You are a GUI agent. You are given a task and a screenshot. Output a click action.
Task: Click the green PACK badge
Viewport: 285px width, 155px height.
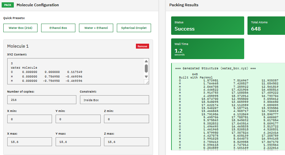(8, 5)
